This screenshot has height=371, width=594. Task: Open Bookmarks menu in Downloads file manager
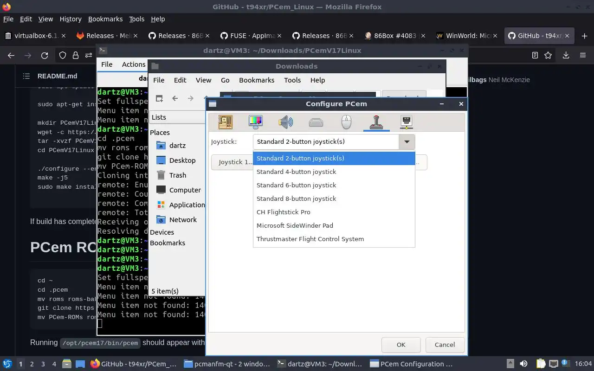257,80
